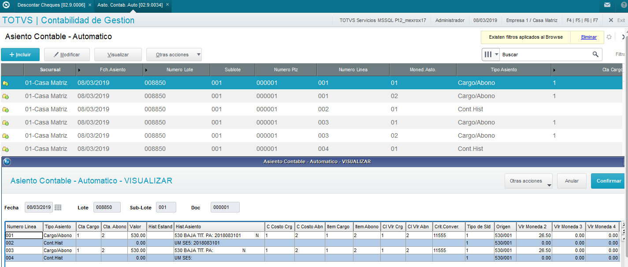Click the TOTVS logo icon in the top-left corner
The width and height of the screenshot is (628, 267).
click(x=6, y=5)
